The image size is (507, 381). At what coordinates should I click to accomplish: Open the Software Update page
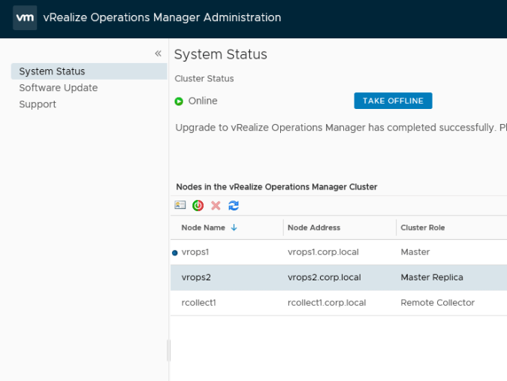(x=58, y=88)
